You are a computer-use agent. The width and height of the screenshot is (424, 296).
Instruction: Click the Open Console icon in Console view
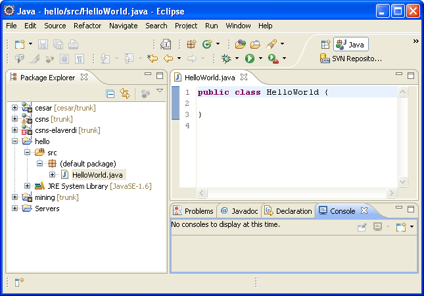(400, 227)
